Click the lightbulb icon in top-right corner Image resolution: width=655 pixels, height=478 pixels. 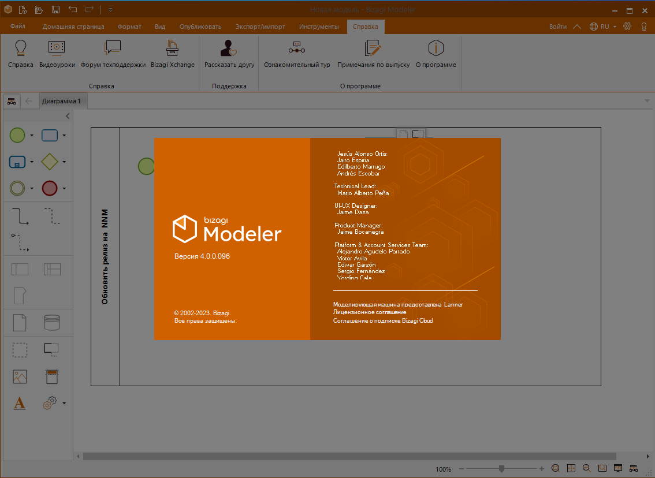(644, 27)
